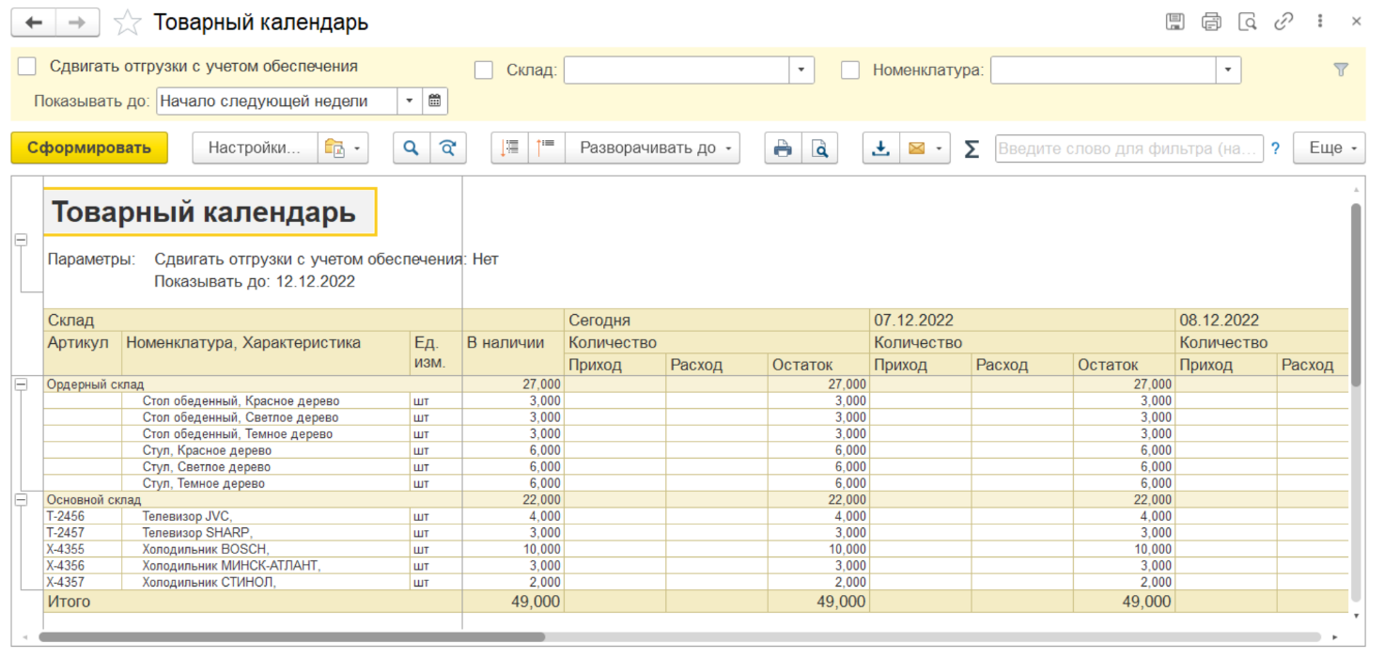Expand the Разворачивать до dropdown

point(652,149)
